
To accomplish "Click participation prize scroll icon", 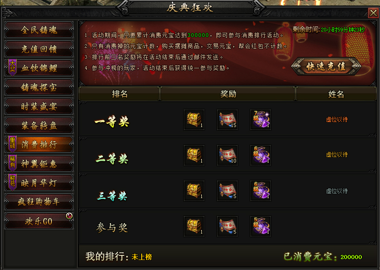I will point(227,226).
